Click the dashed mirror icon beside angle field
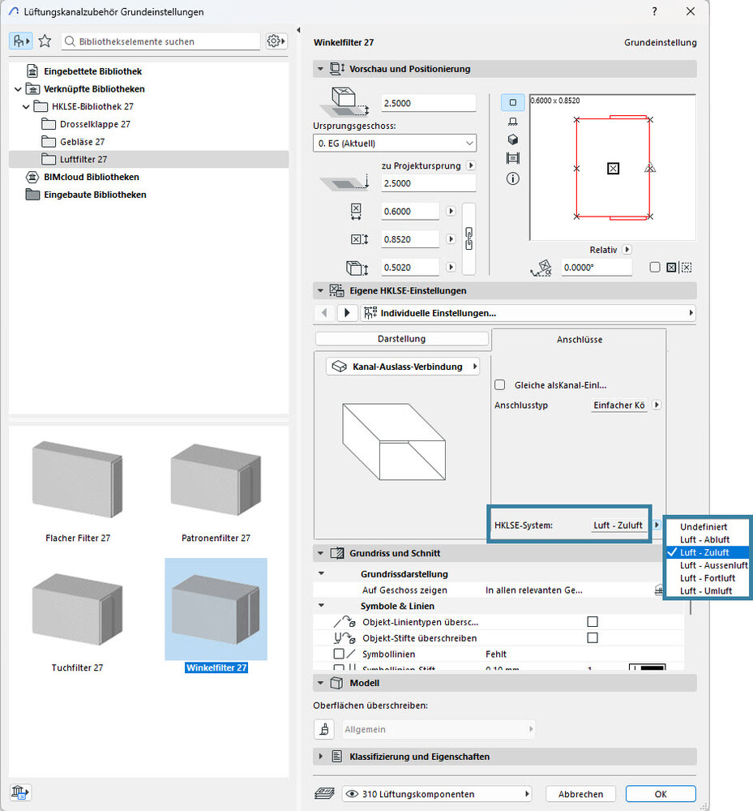The height and width of the screenshot is (811, 753). (687, 268)
